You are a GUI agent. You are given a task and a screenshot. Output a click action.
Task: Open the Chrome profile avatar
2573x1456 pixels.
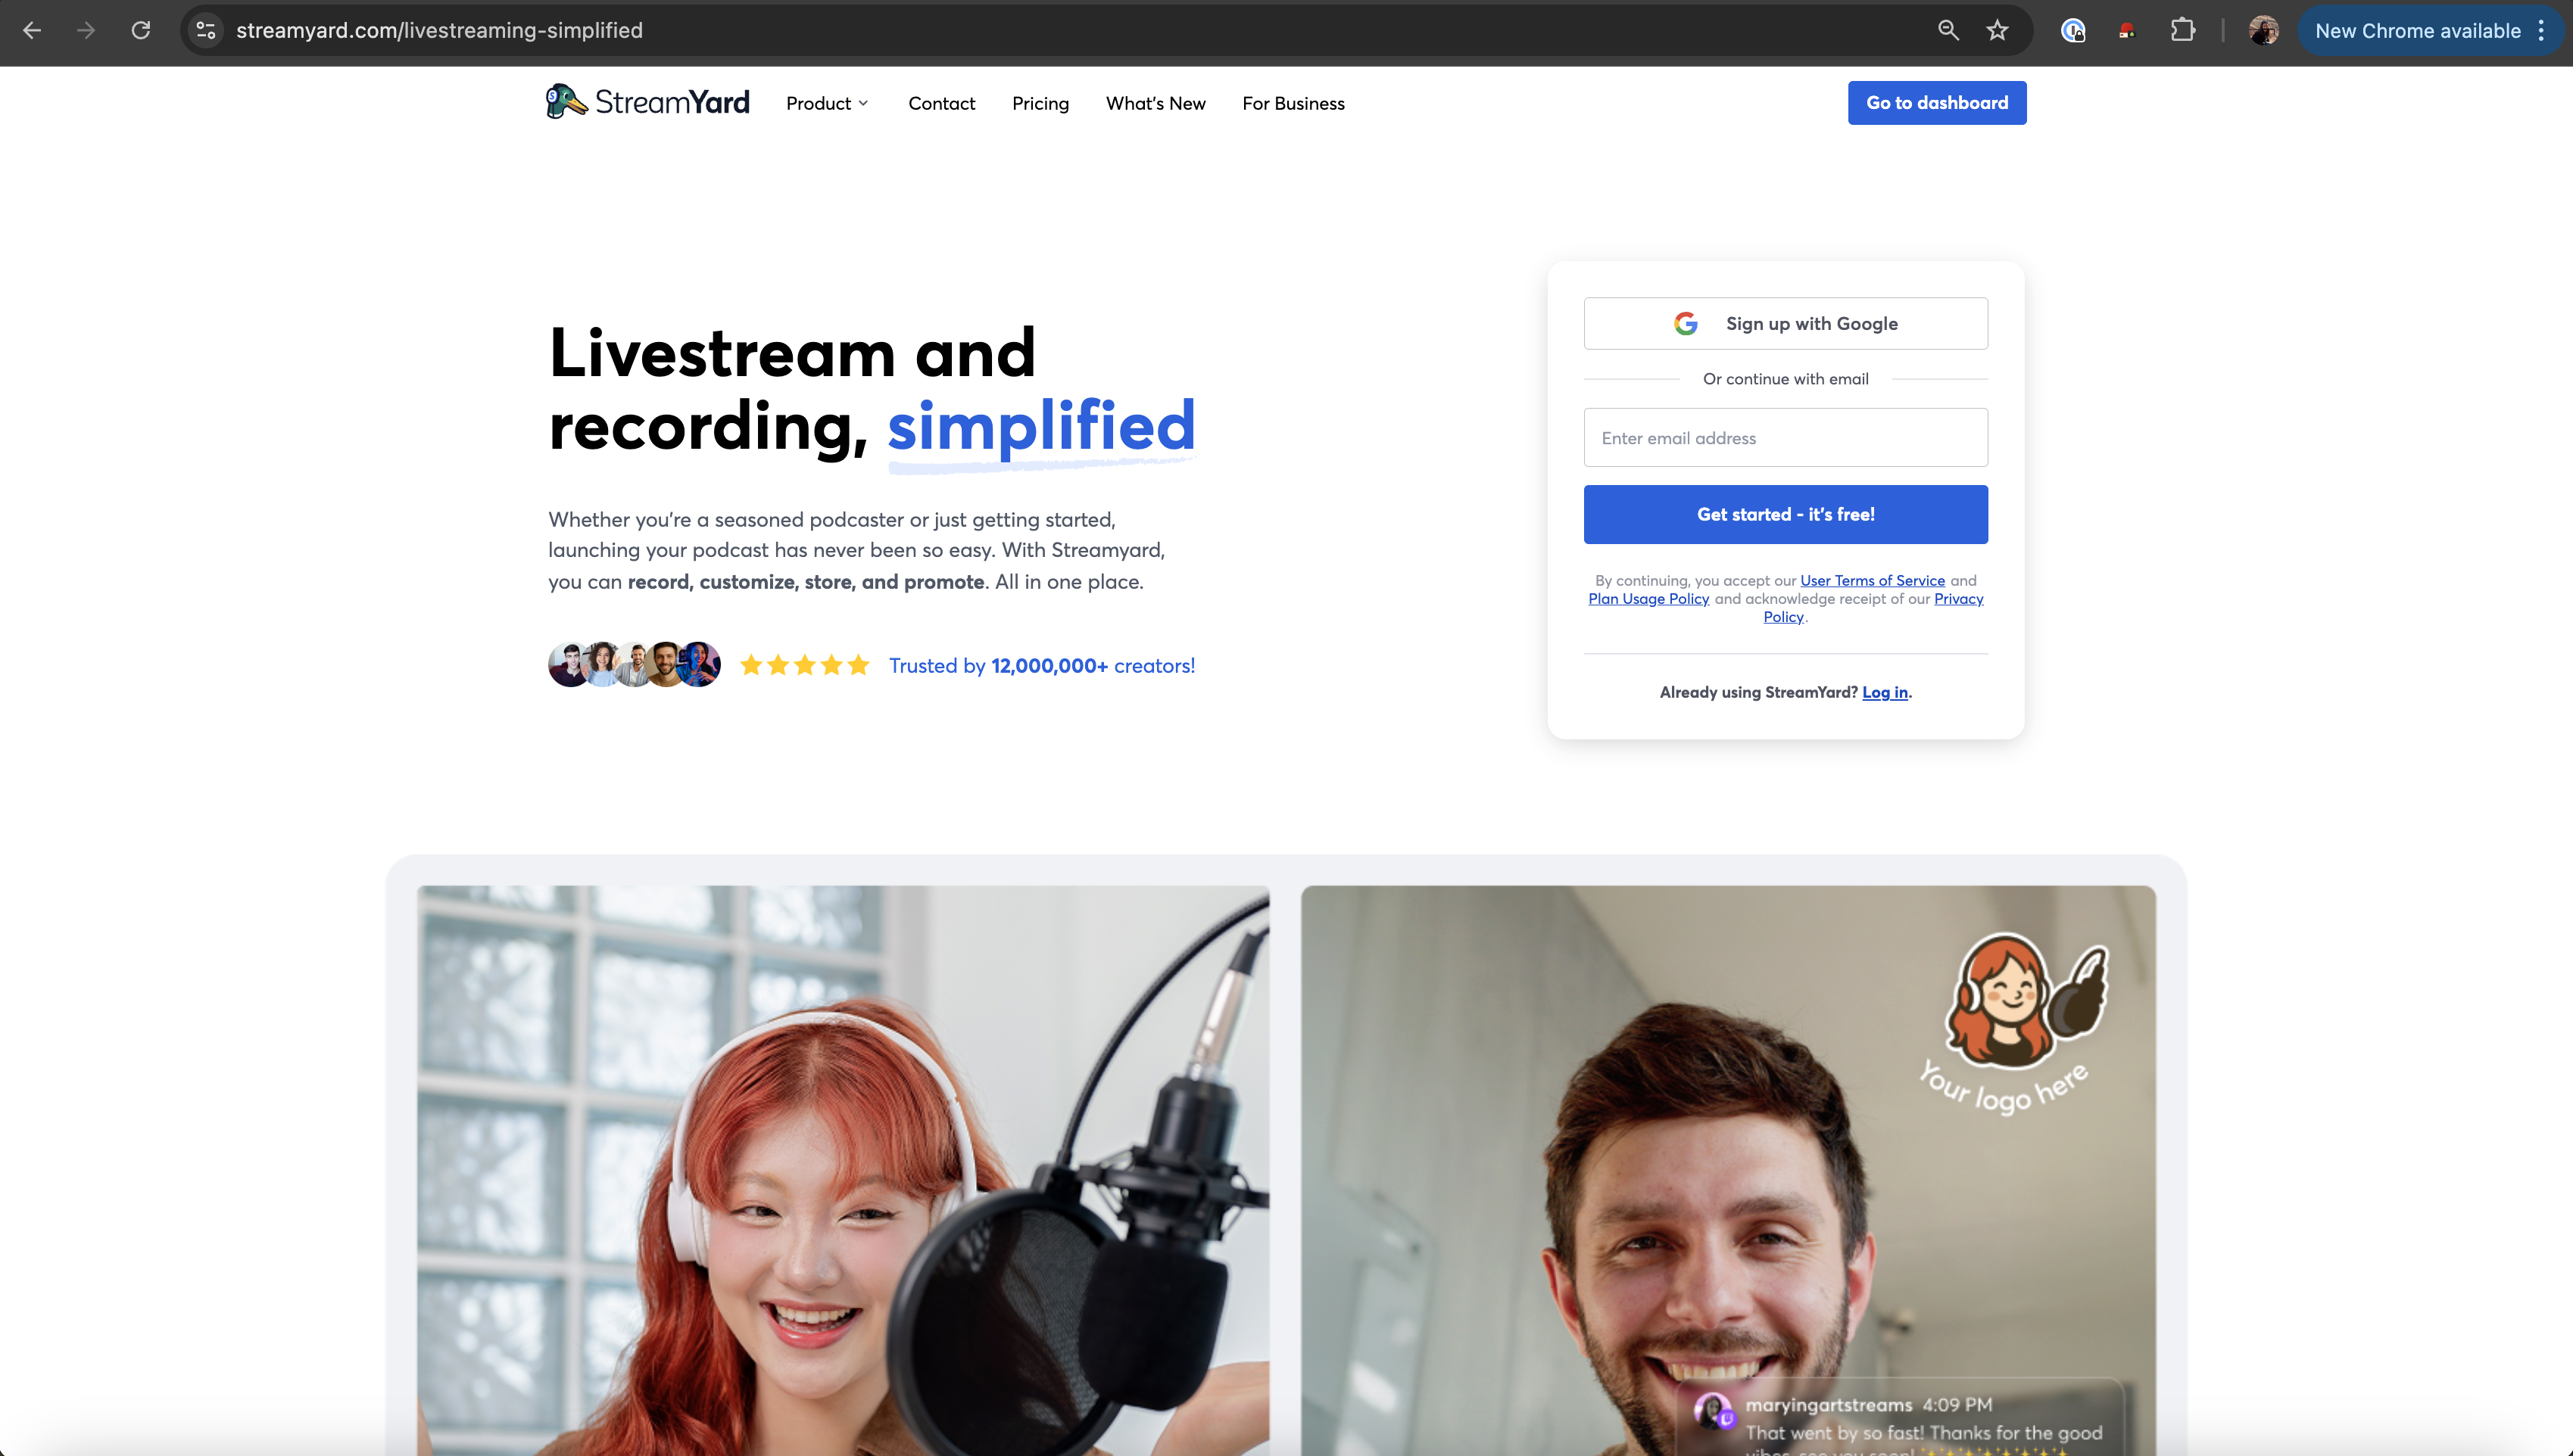click(x=2264, y=30)
